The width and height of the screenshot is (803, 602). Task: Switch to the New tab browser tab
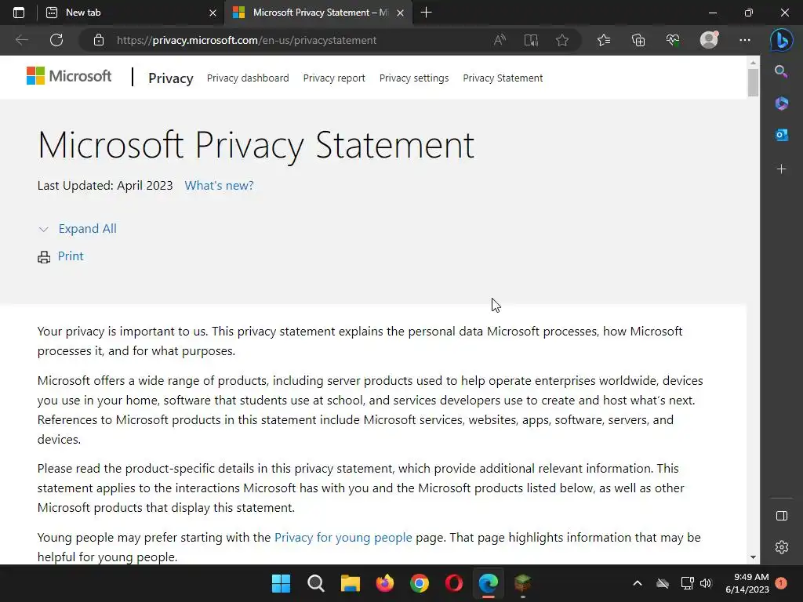tap(125, 13)
